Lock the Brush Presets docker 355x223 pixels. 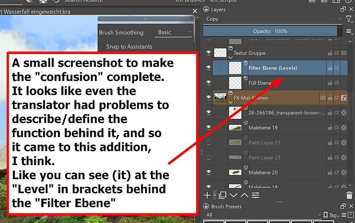206,206
